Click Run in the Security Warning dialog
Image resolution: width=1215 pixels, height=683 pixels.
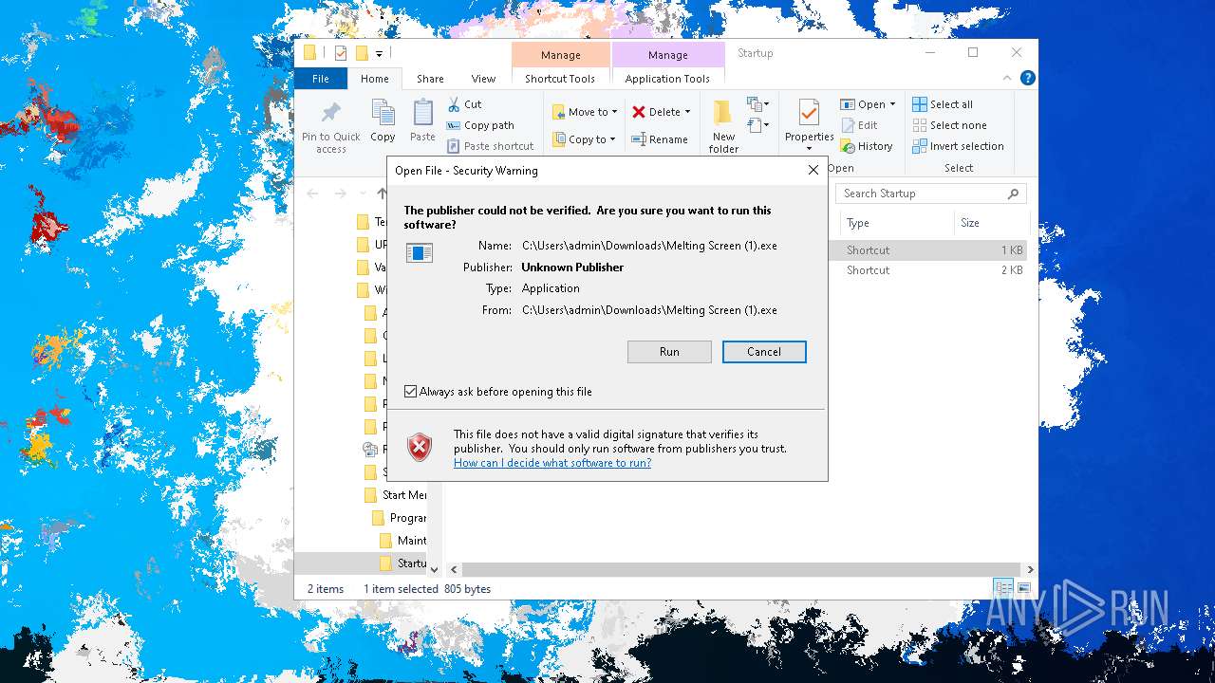point(669,352)
